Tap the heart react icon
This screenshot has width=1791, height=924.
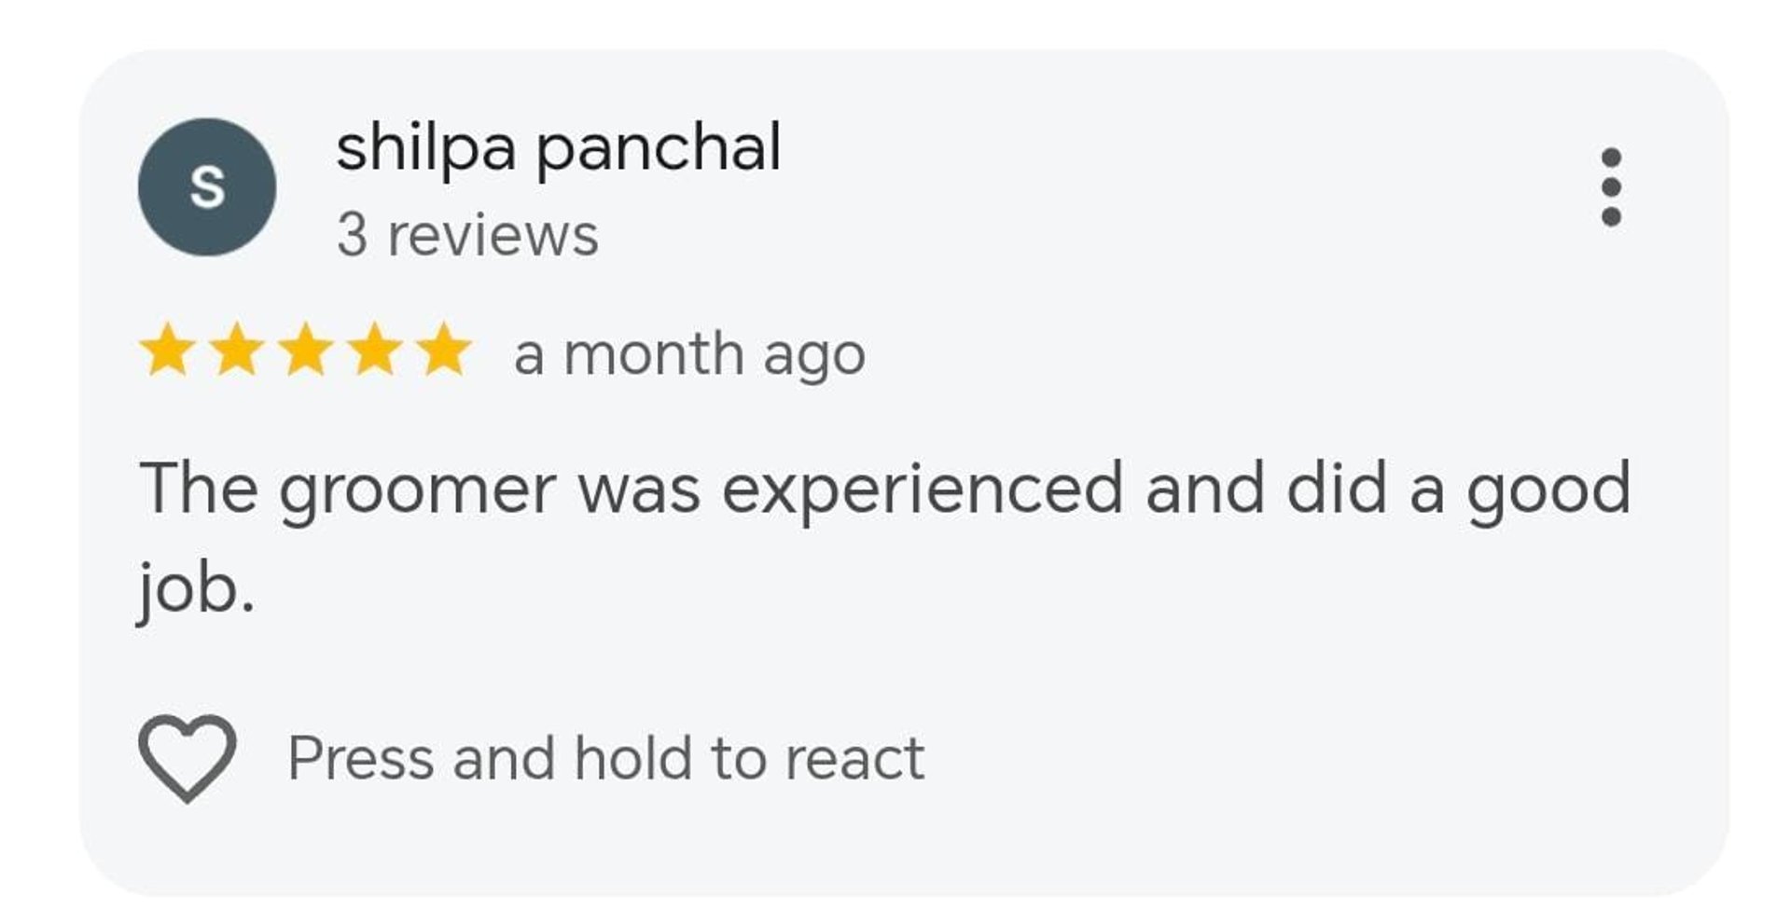coord(187,758)
